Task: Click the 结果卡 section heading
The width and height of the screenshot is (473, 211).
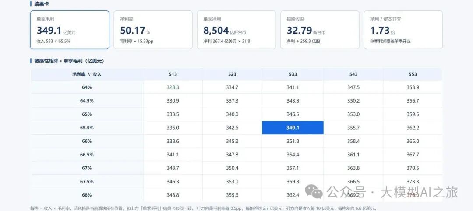Action: click(x=42, y=4)
